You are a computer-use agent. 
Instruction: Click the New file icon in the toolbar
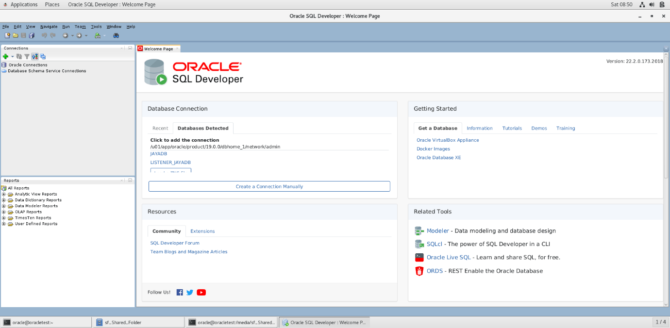[7, 35]
